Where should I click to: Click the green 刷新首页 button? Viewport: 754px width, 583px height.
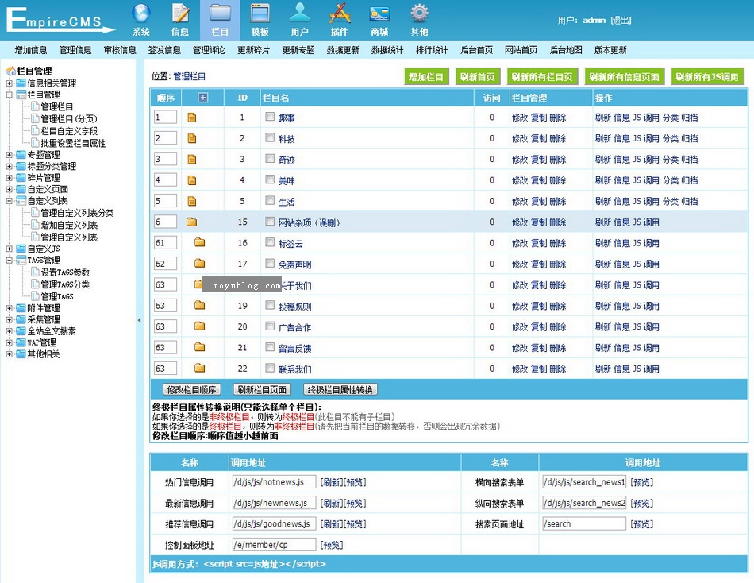[x=478, y=76]
